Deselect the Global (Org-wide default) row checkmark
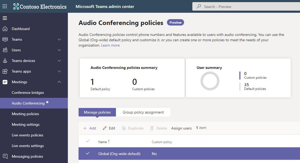Screen dimensions: 300x163 (88, 153)
